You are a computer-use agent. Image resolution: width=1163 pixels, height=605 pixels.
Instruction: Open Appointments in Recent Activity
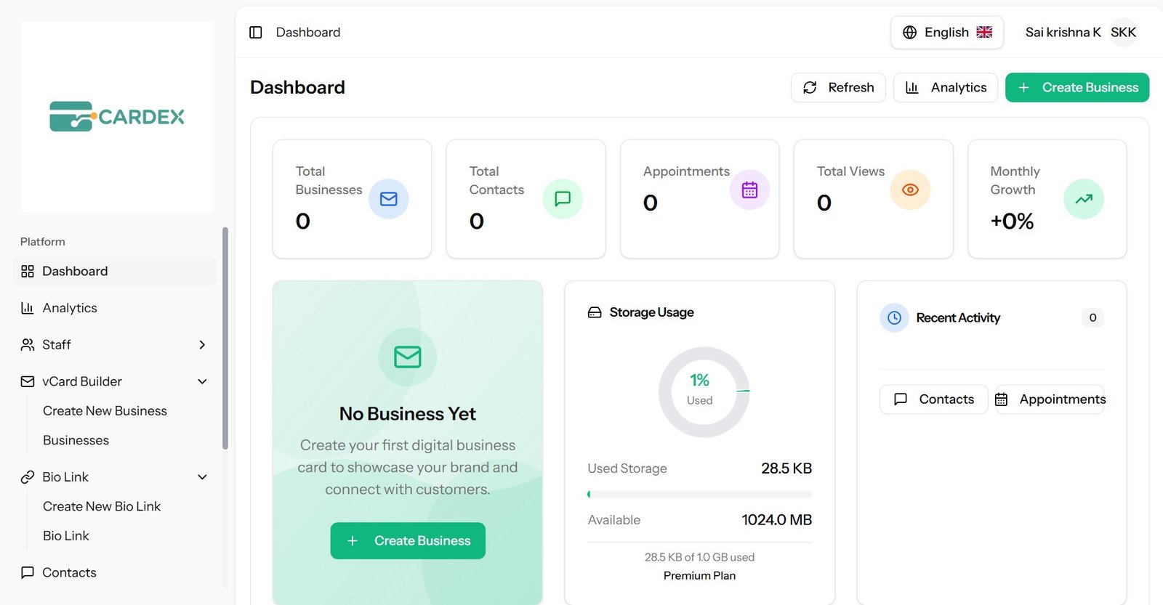coord(1050,399)
